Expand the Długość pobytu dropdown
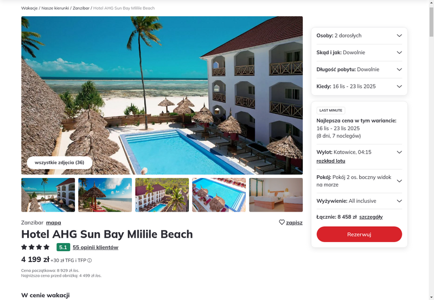The width and height of the screenshot is (434, 300). click(359, 69)
